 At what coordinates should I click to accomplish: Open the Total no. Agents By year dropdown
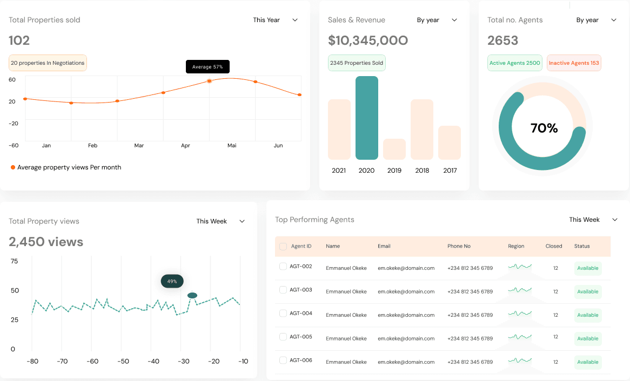tap(597, 20)
